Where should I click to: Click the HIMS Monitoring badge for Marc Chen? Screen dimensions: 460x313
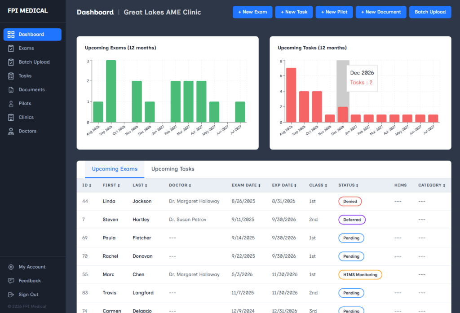click(360, 274)
